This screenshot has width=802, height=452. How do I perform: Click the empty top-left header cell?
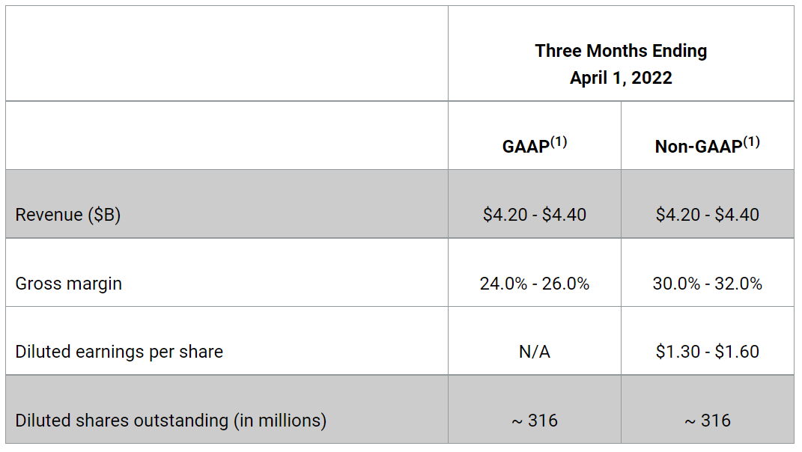click(x=227, y=53)
